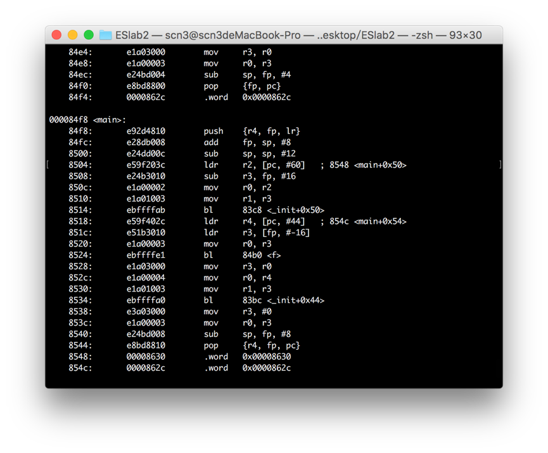Click the opcode e59f203c on line 8504
Screen dimensions: 548x453
tap(146, 165)
